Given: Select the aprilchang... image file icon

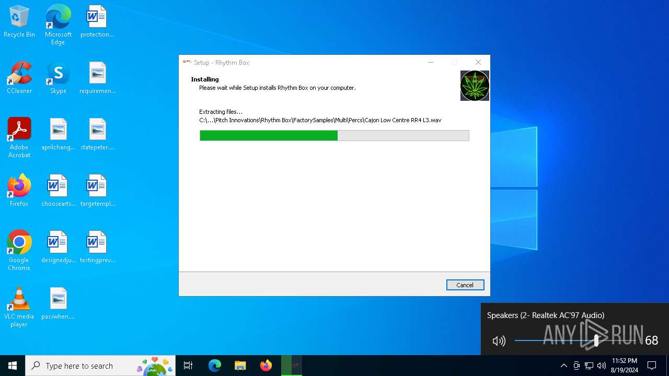Looking at the screenshot, I should tap(58, 135).
